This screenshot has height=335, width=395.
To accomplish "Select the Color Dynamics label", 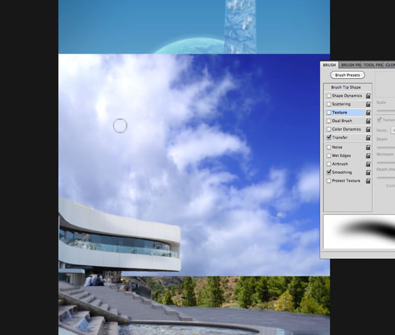I will click(346, 129).
